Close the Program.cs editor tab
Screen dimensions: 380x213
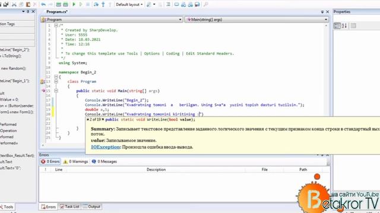327,12
